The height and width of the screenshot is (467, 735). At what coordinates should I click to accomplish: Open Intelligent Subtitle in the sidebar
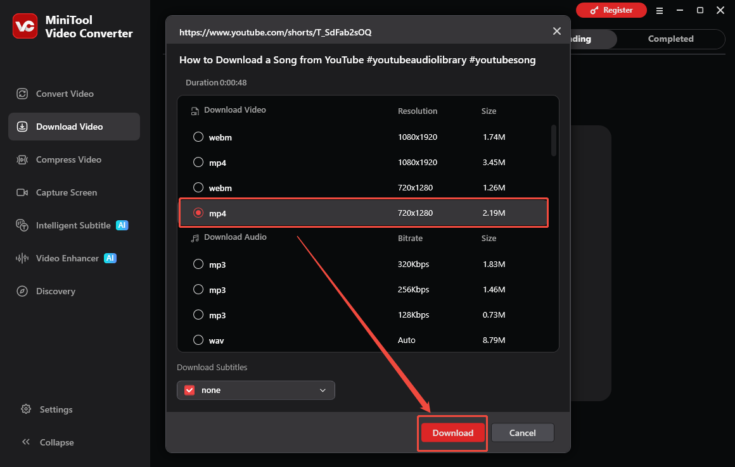tap(74, 225)
